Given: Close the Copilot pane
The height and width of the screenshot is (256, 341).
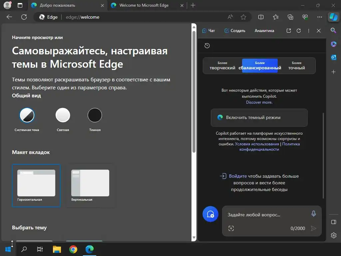Looking at the screenshot, I should [x=319, y=31].
